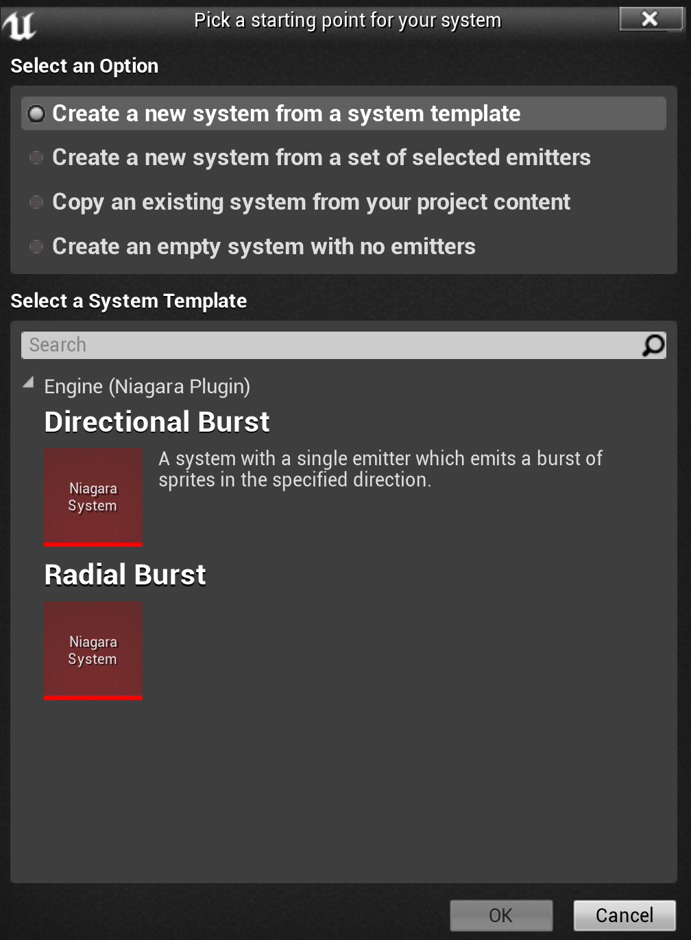
Task: Click the Directional Burst description text
Action: pyautogui.click(x=380, y=469)
